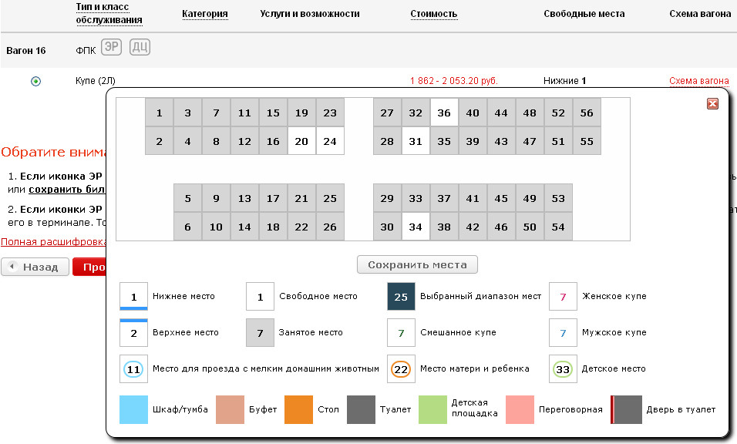Click the pet-friendly seat legend icon 11
The width and height of the screenshot is (737, 444).
133,368
